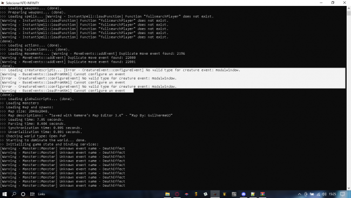Screen dimensions: 351x198
Task: Click "Parsing time: 0.404 seconds." line
Action: 33,124
